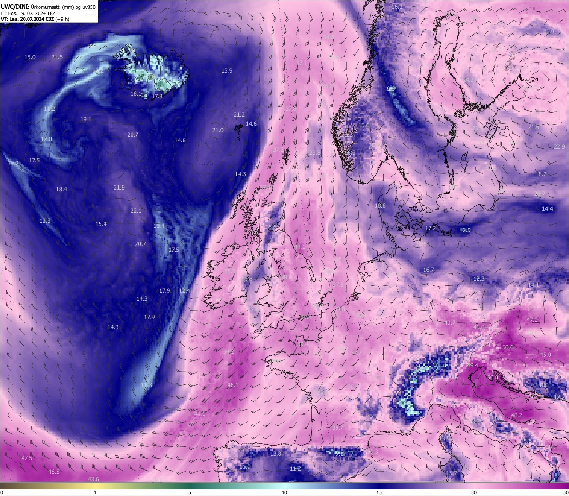Click the 46.1 value in Biscay
The height and width of the screenshot is (496, 569).
pos(233,385)
